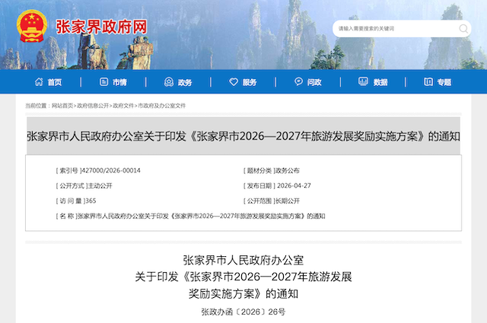The height and width of the screenshot is (323, 487).
Task: Click the book icon beside 专题
Action: click(428, 81)
